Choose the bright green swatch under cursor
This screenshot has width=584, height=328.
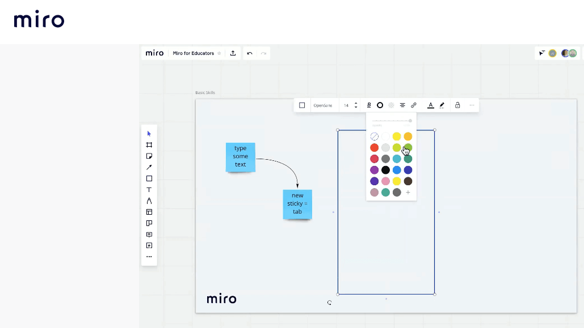(x=408, y=148)
